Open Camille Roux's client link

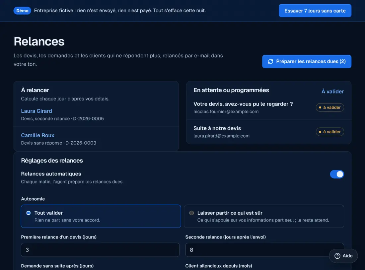[38, 135]
